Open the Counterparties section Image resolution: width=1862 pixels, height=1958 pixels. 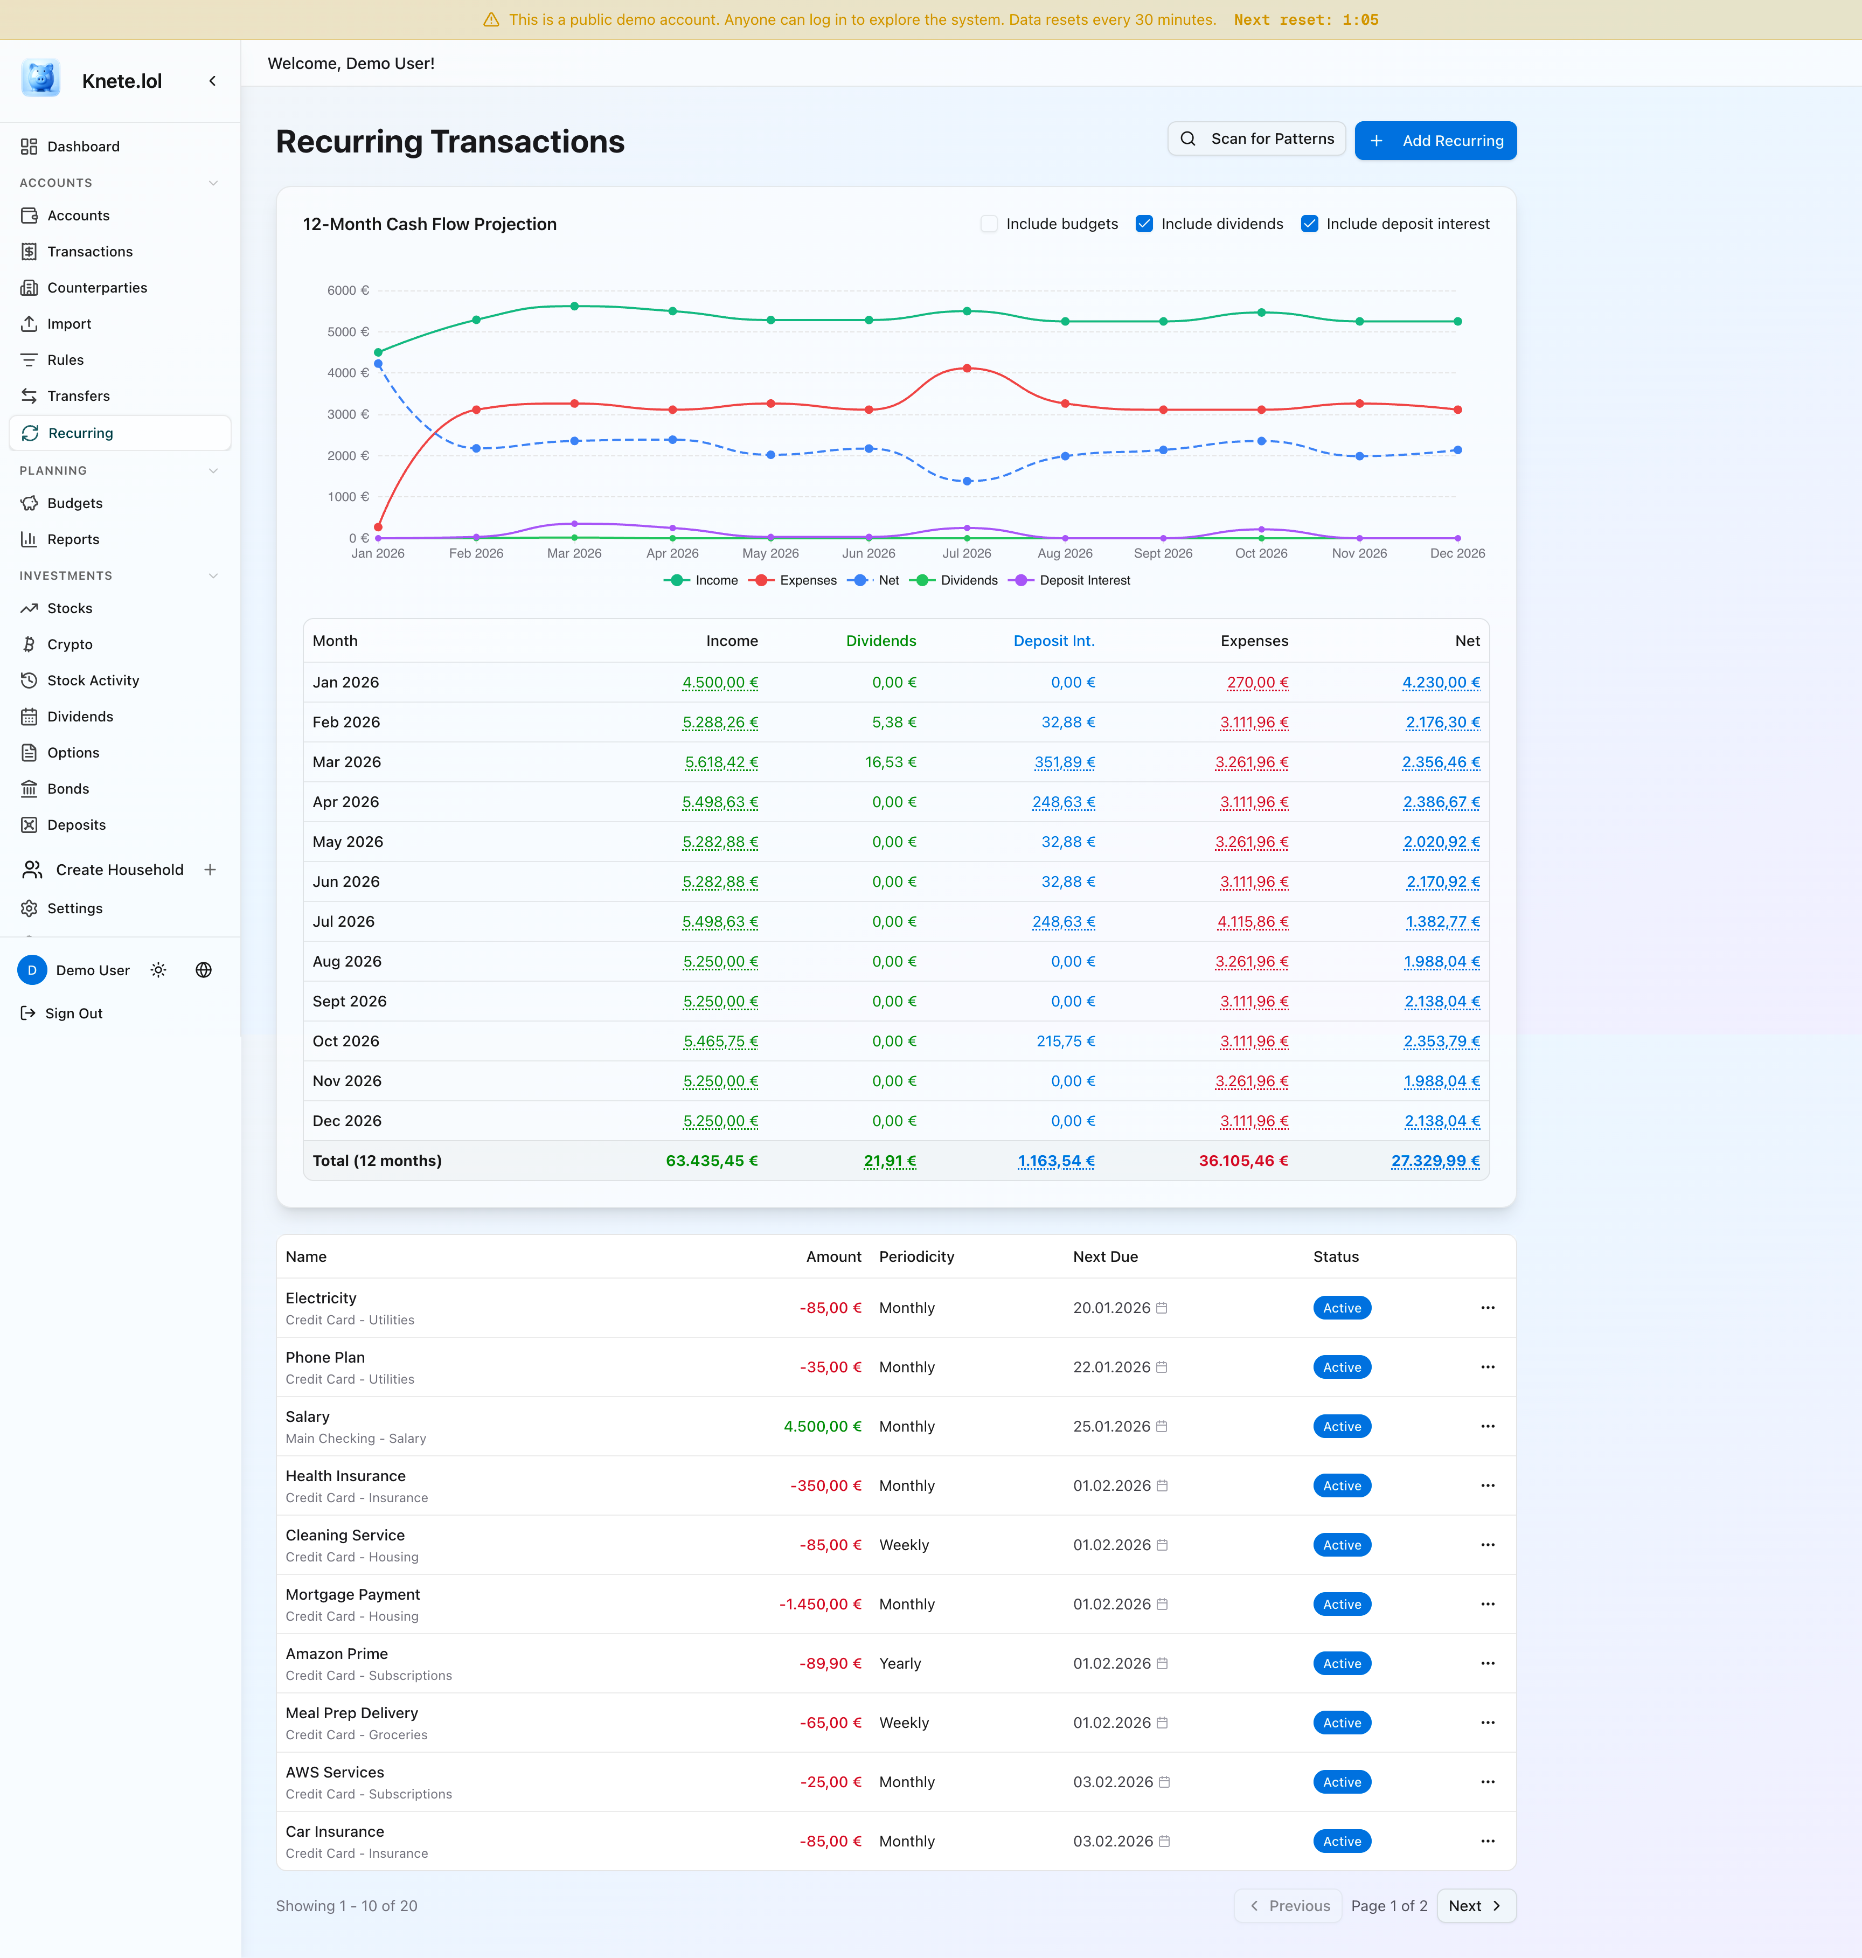click(x=96, y=288)
